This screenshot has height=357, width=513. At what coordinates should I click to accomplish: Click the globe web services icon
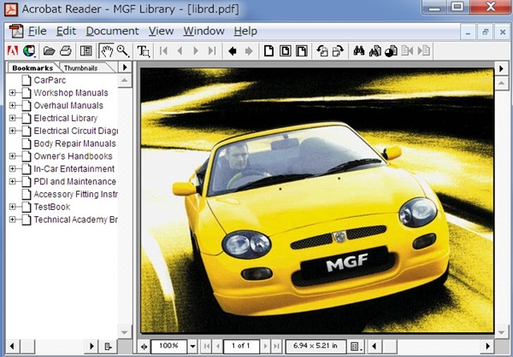pyautogui.click(x=29, y=51)
